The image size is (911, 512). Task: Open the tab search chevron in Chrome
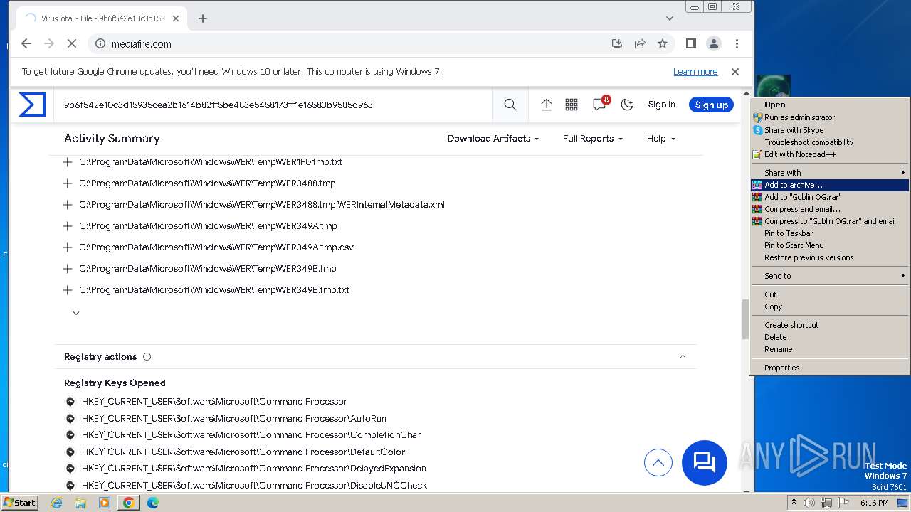[670, 18]
